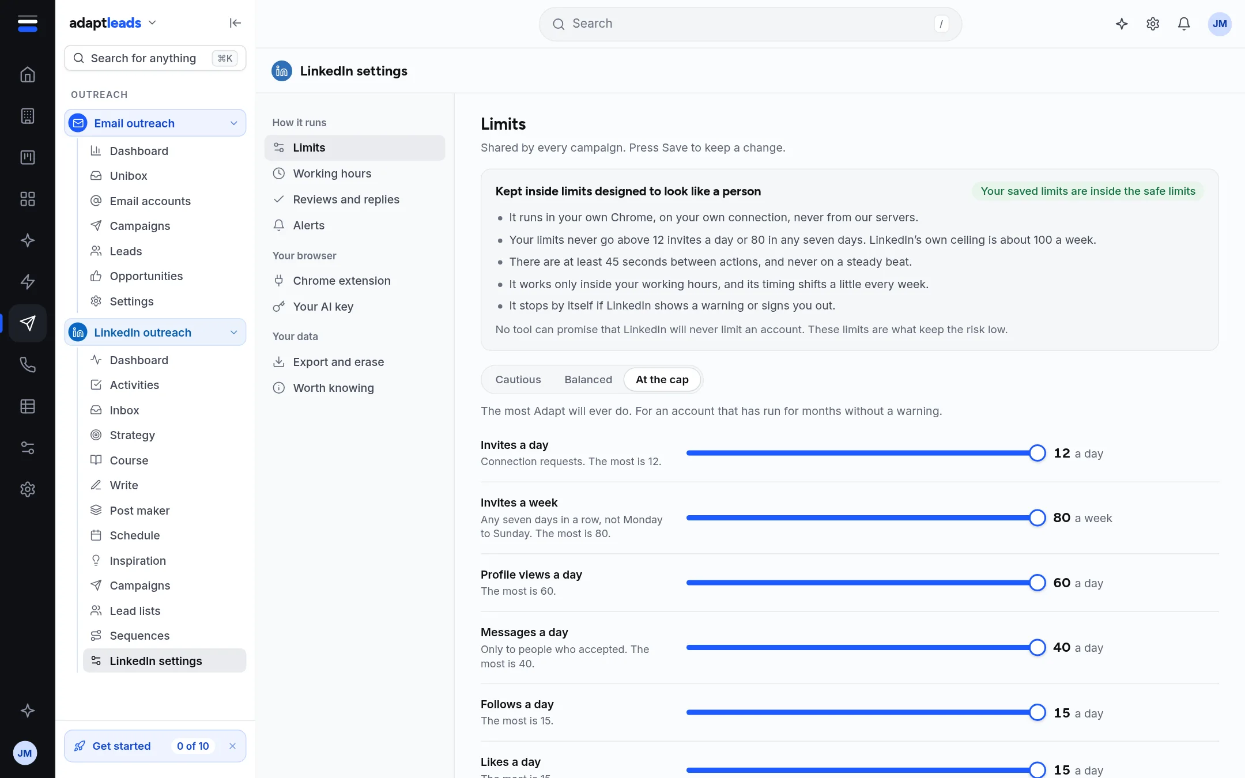This screenshot has width=1245, height=778.
Task: Click the Invites a day slider handle
Action: [1037, 453]
